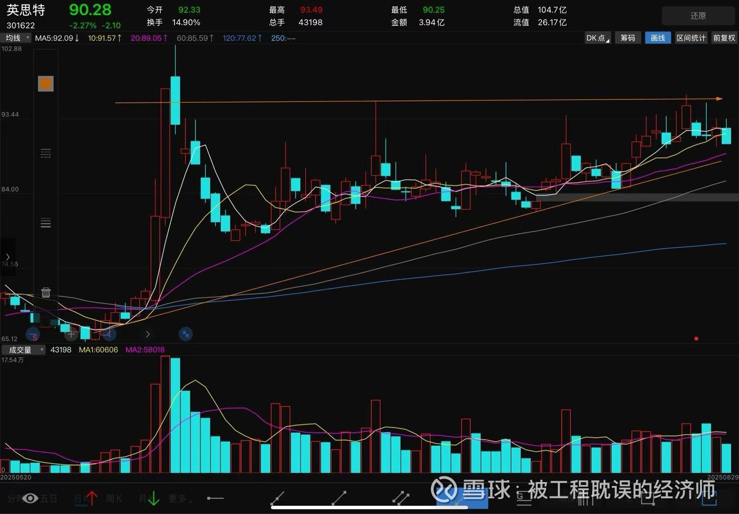The height and width of the screenshot is (514, 739).
Task: Tap the round shrink arrows icon
Action: tap(185, 334)
